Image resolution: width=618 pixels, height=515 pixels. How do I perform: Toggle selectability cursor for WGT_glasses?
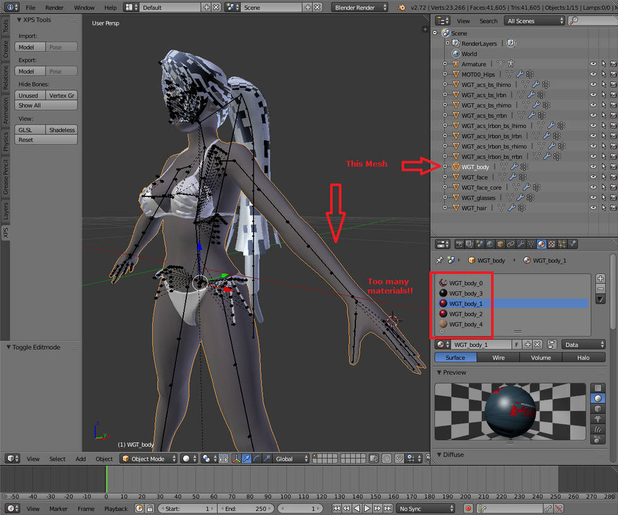coord(603,198)
